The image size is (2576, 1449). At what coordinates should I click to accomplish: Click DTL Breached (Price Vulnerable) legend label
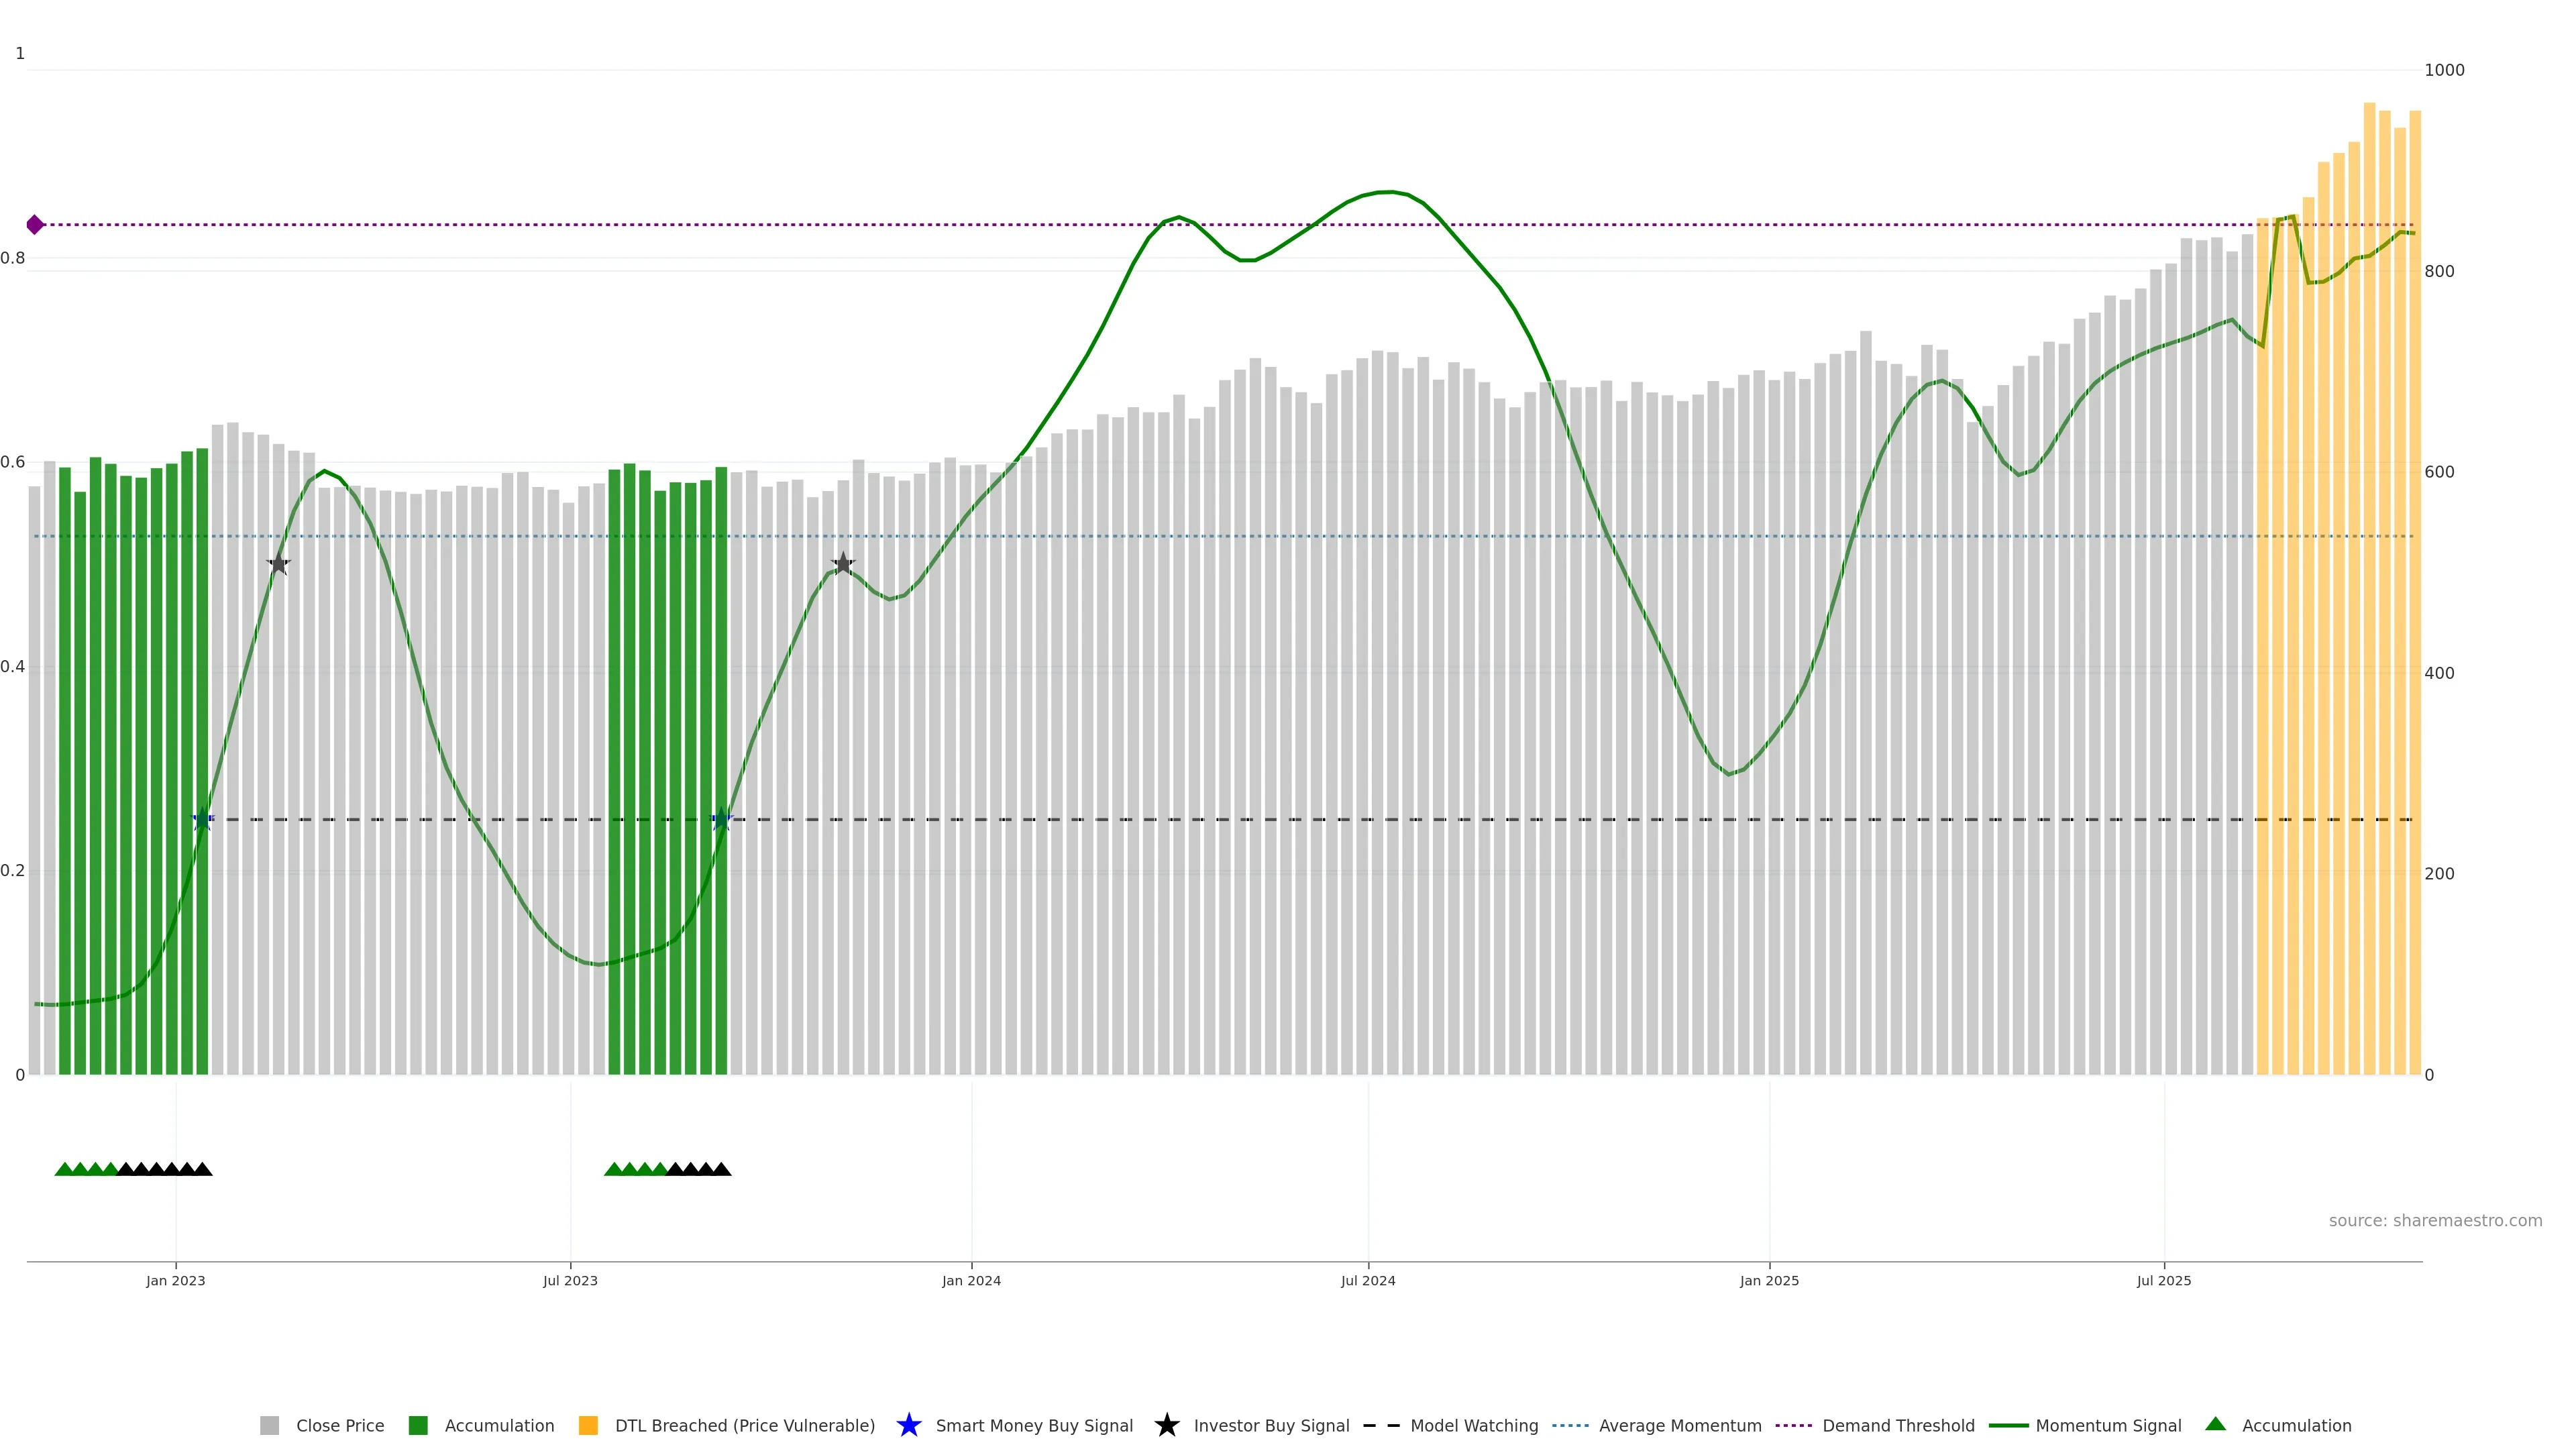[x=744, y=1426]
